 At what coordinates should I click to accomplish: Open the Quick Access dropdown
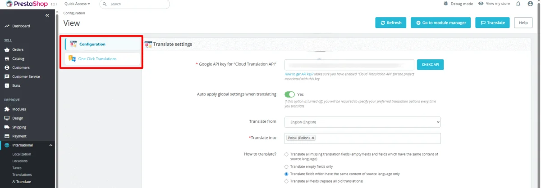click(77, 4)
